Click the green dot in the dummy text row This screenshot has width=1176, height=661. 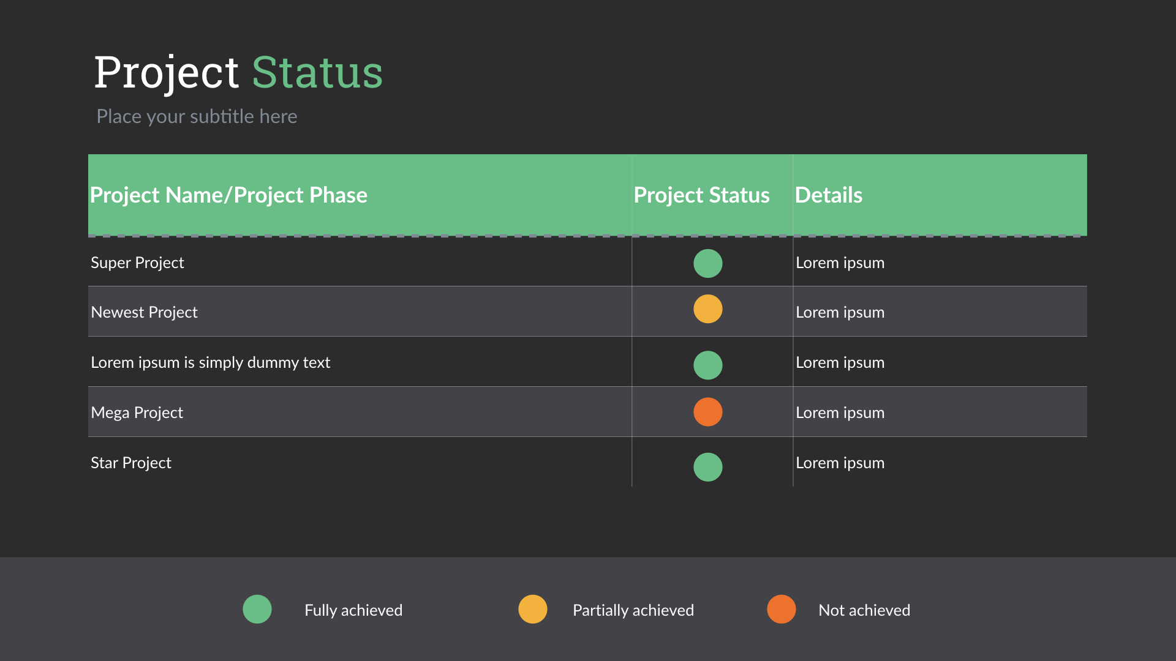(707, 365)
